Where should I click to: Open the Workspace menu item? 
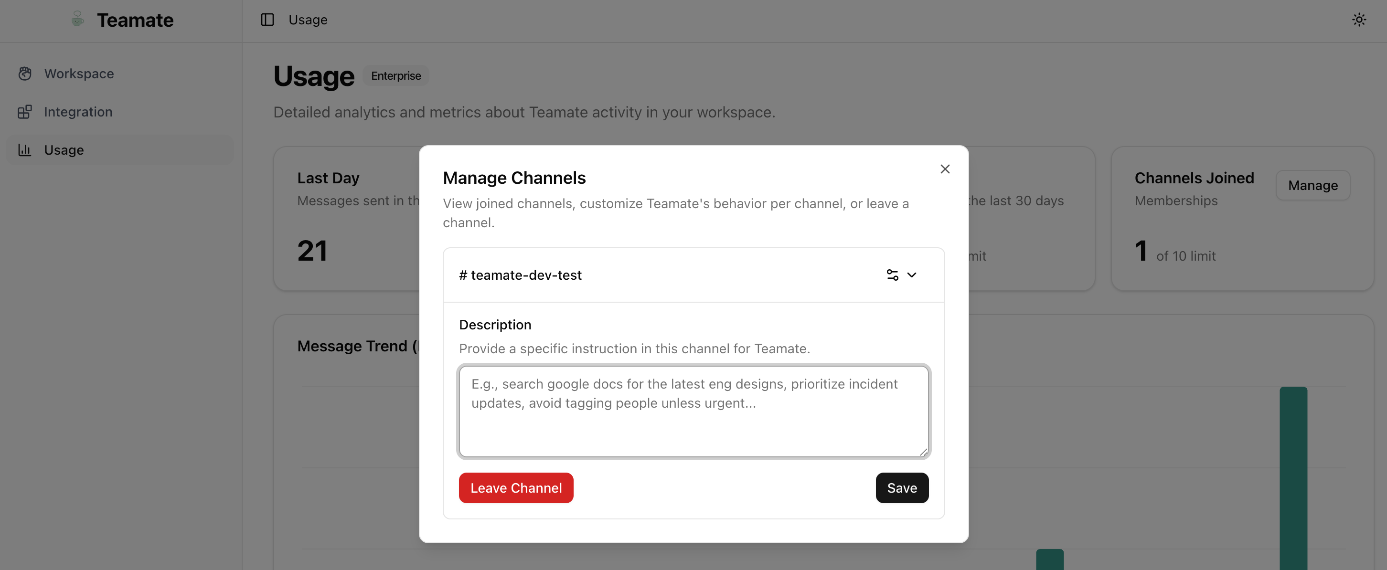click(x=79, y=74)
